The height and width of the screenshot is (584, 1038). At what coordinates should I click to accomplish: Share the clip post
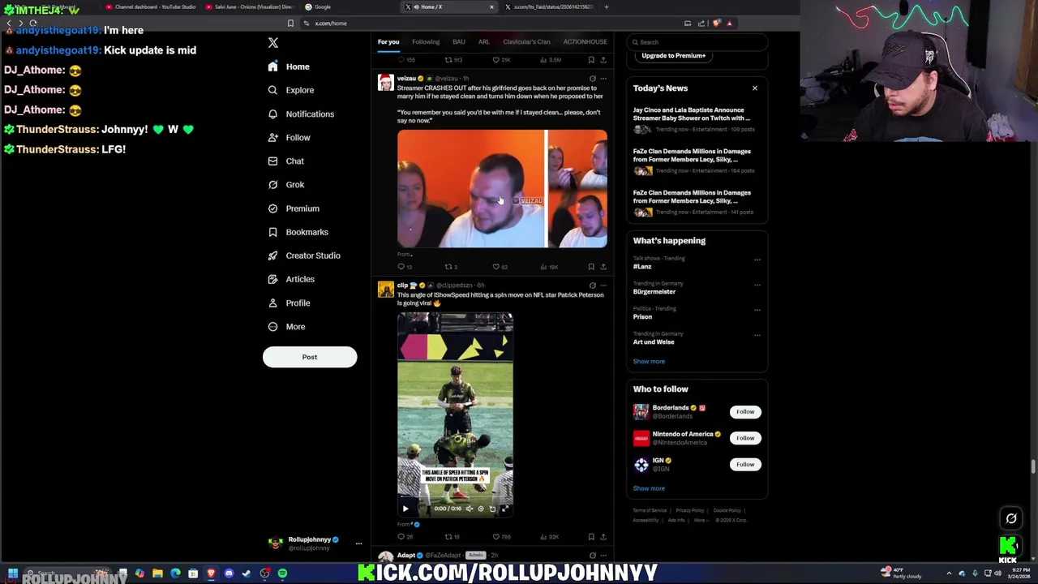603,536
